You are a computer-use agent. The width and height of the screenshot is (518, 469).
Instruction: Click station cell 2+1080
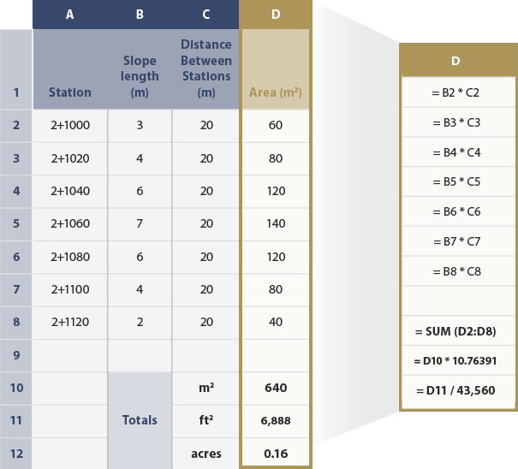tap(70, 257)
